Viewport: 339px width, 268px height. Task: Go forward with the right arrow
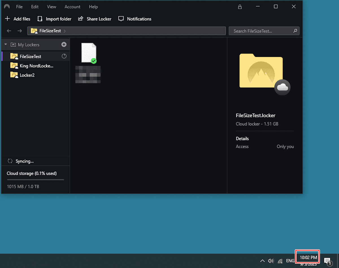point(19,31)
